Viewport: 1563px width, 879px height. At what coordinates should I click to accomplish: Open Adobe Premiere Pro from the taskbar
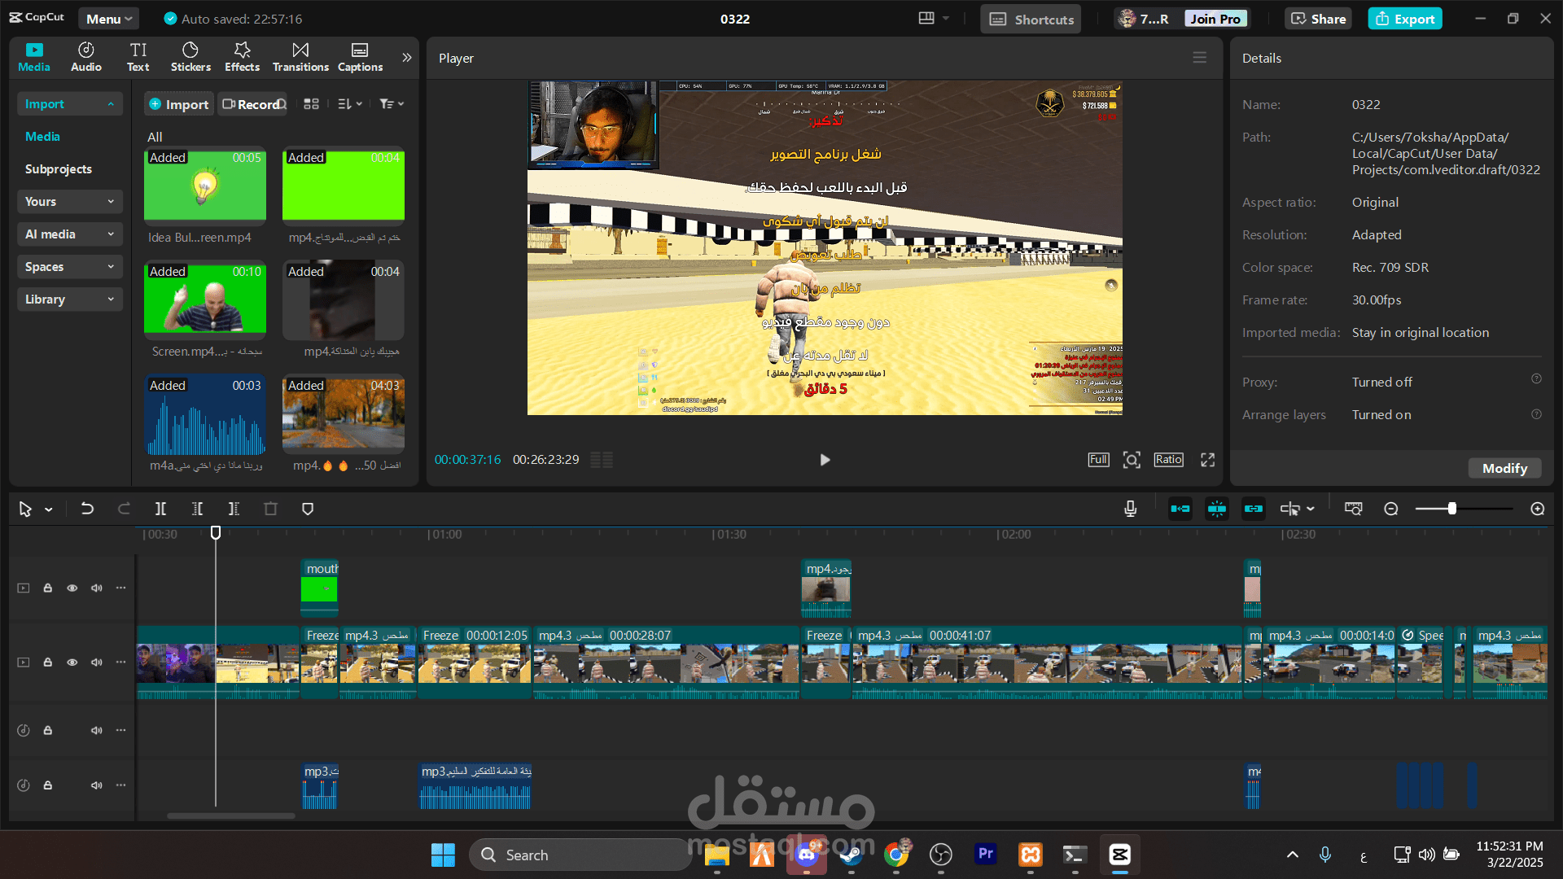click(986, 855)
